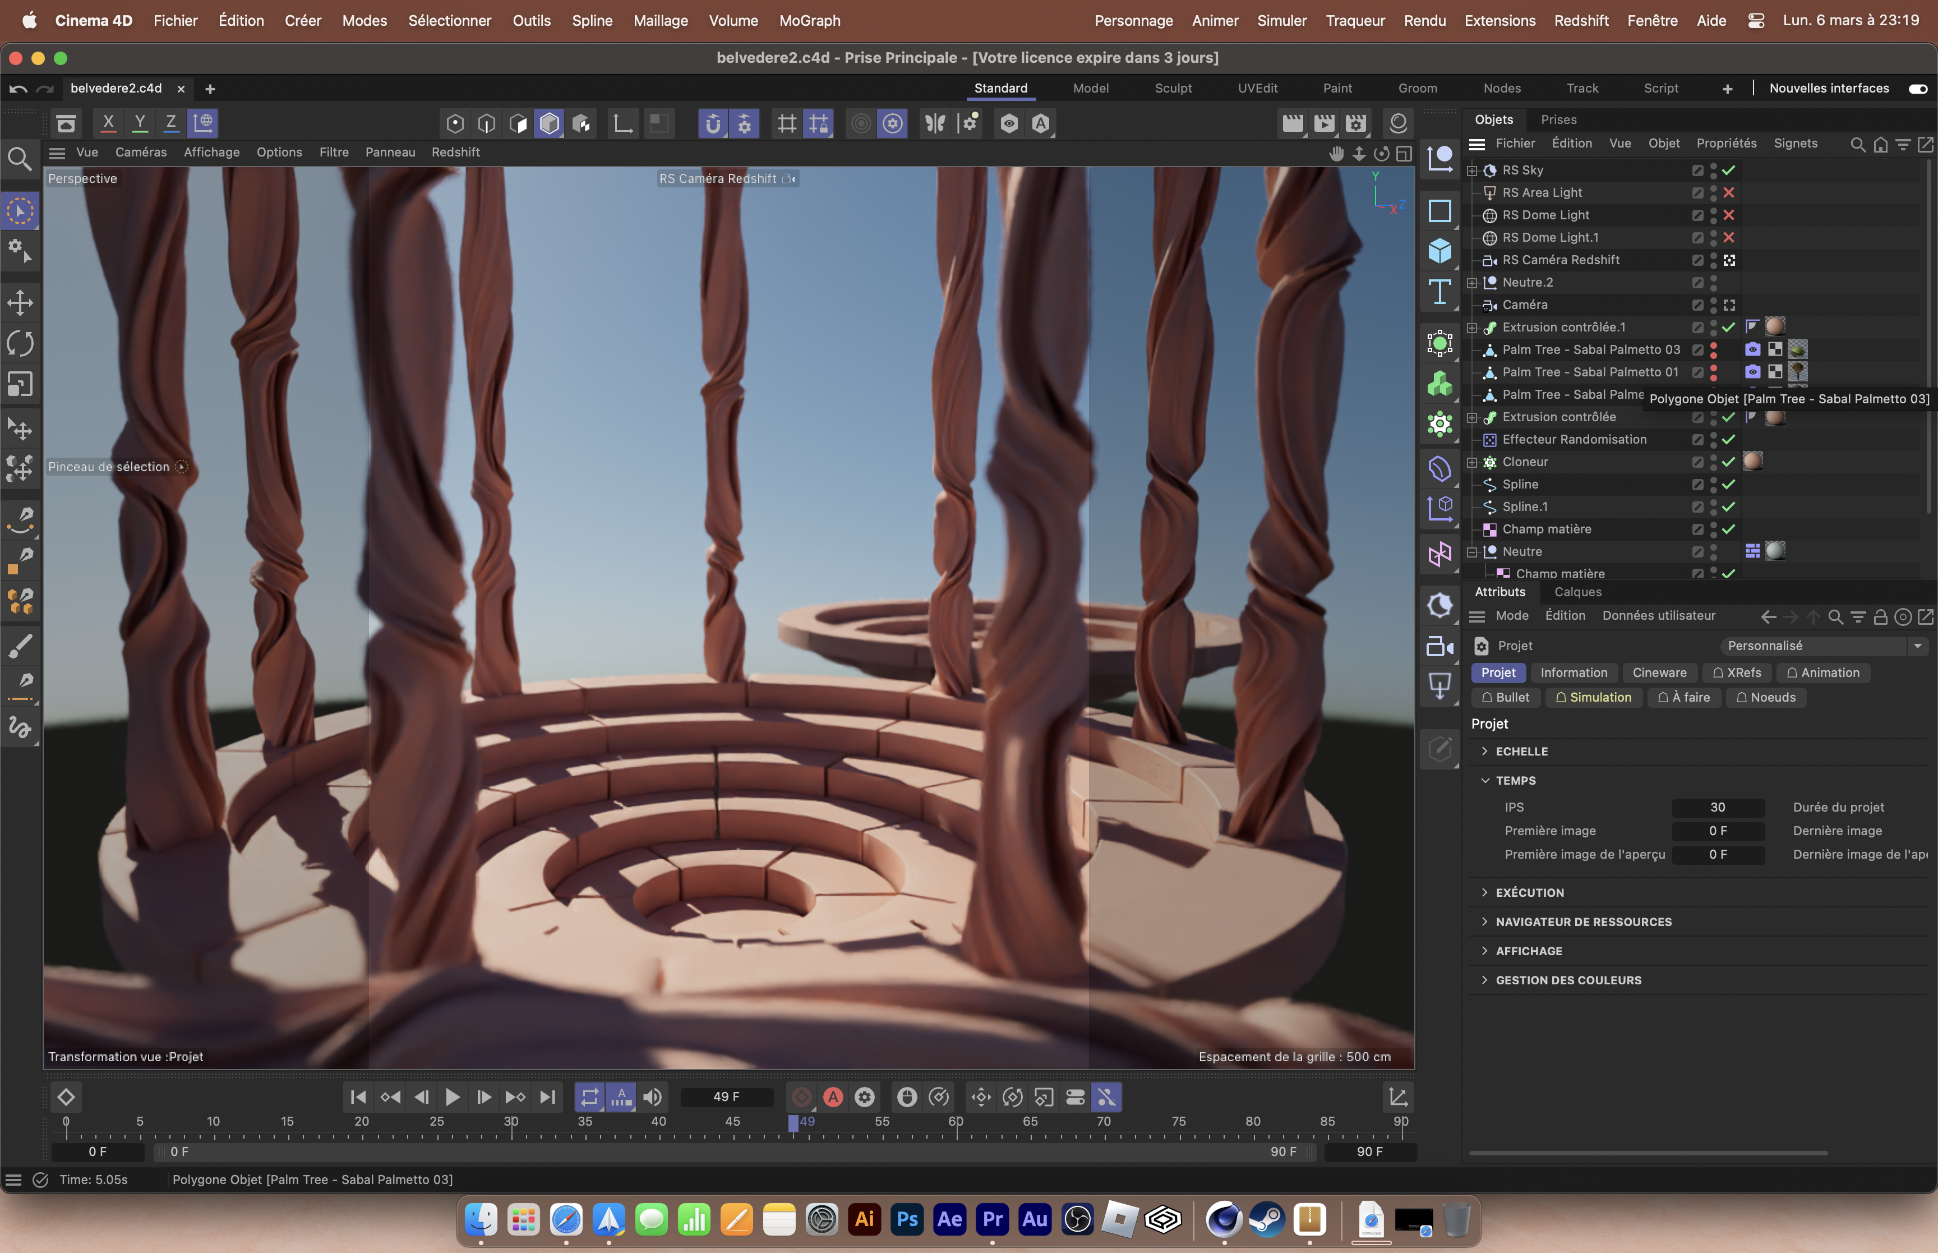Click the Undo arrow
The image size is (1938, 1253).
[x=18, y=89]
